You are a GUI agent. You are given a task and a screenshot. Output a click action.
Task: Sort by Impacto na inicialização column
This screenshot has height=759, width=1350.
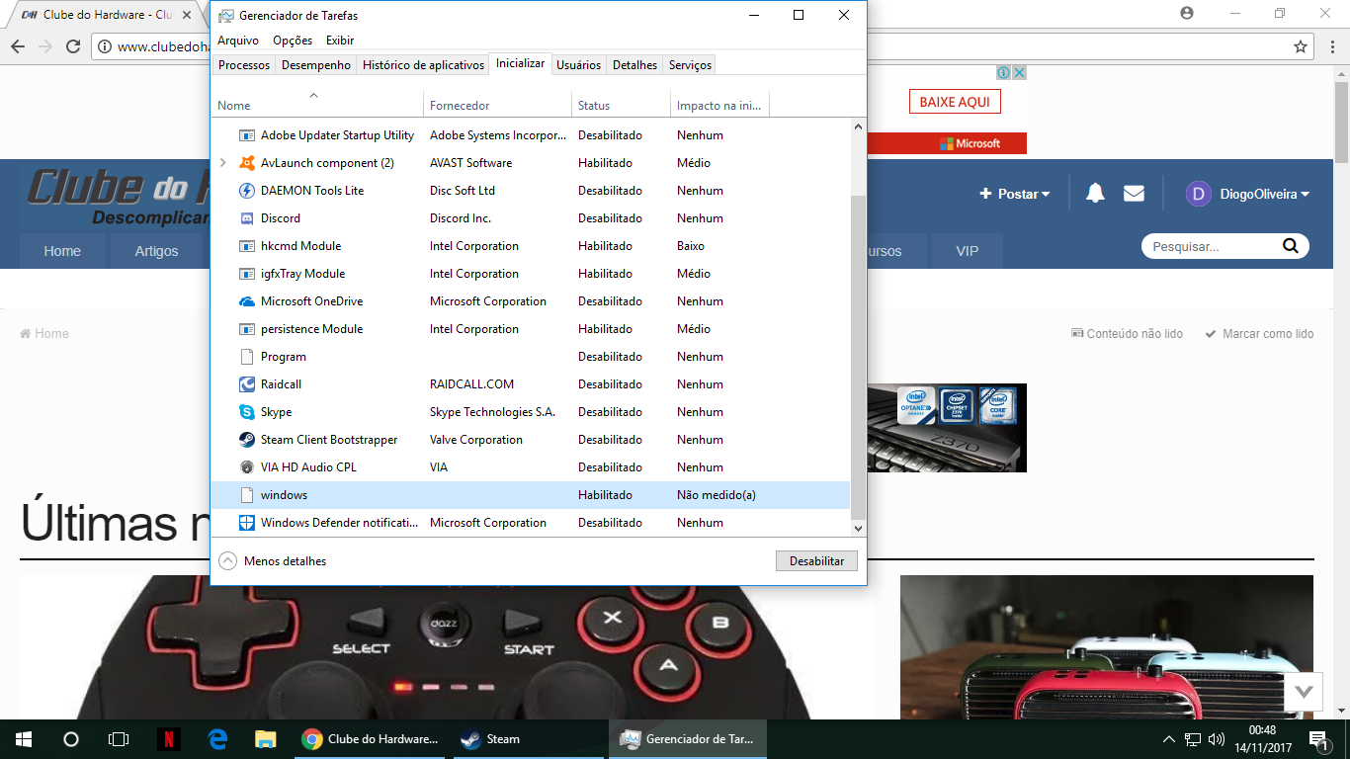click(719, 105)
